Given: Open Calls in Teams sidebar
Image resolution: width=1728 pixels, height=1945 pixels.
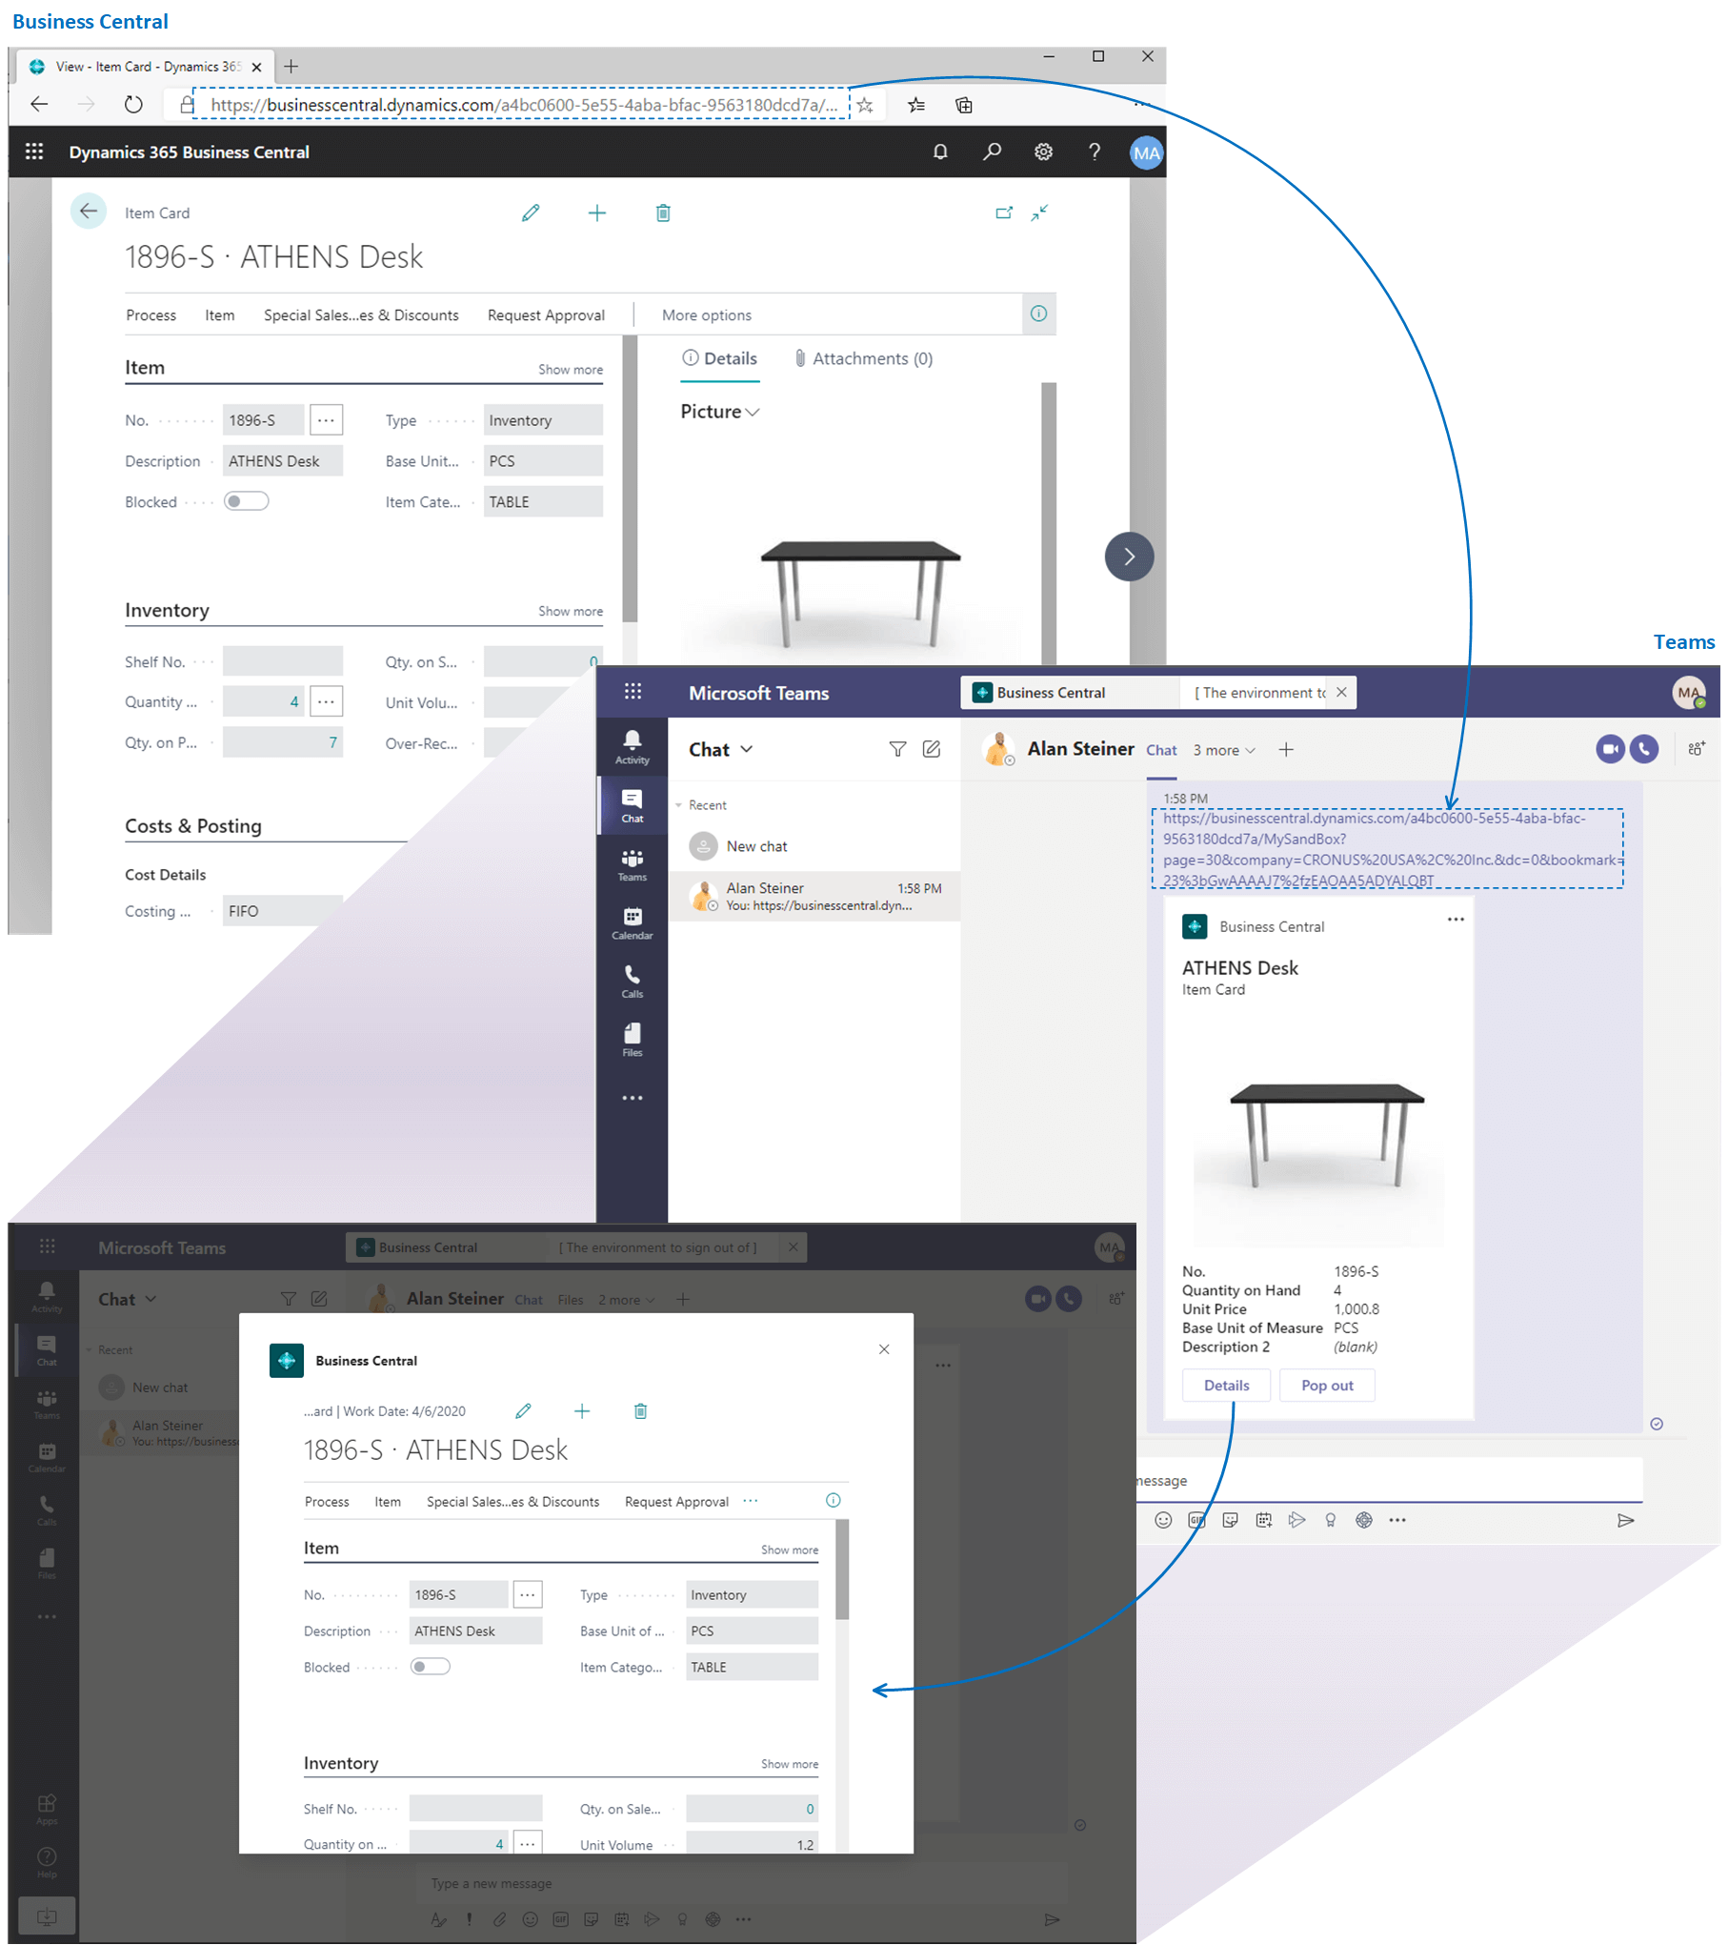Looking at the screenshot, I should (633, 982).
